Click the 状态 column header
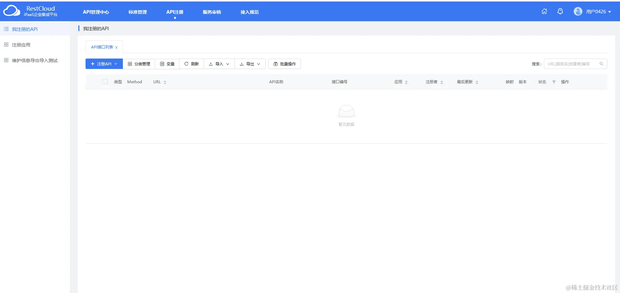The height and width of the screenshot is (293, 620). [542, 82]
